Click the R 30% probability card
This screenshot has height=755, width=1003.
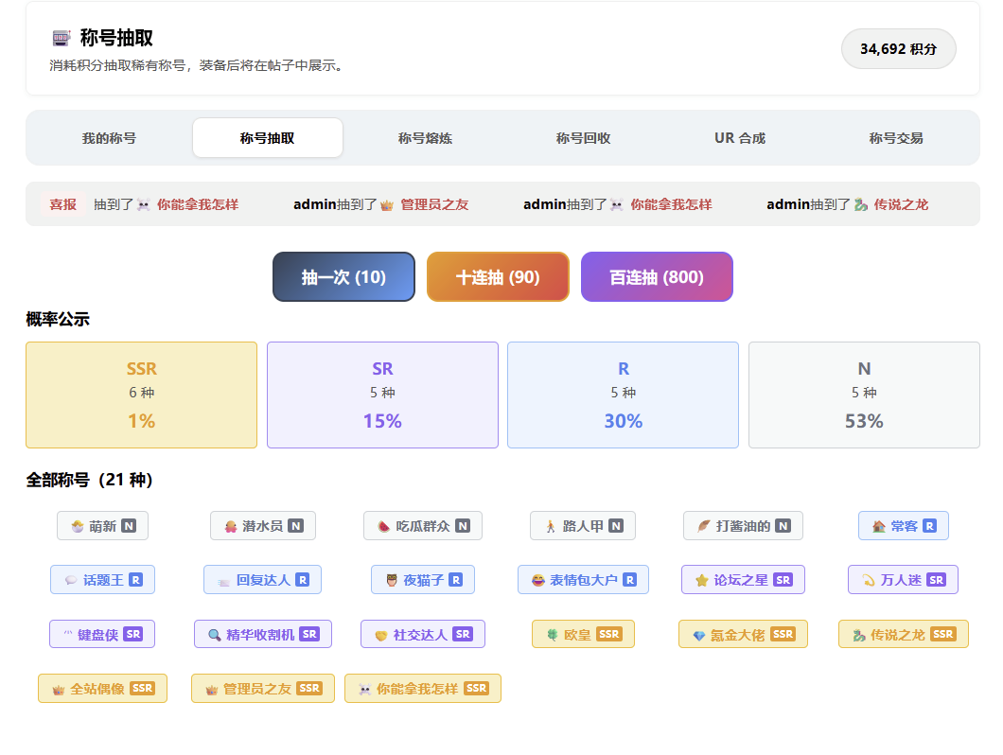(x=623, y=395)
